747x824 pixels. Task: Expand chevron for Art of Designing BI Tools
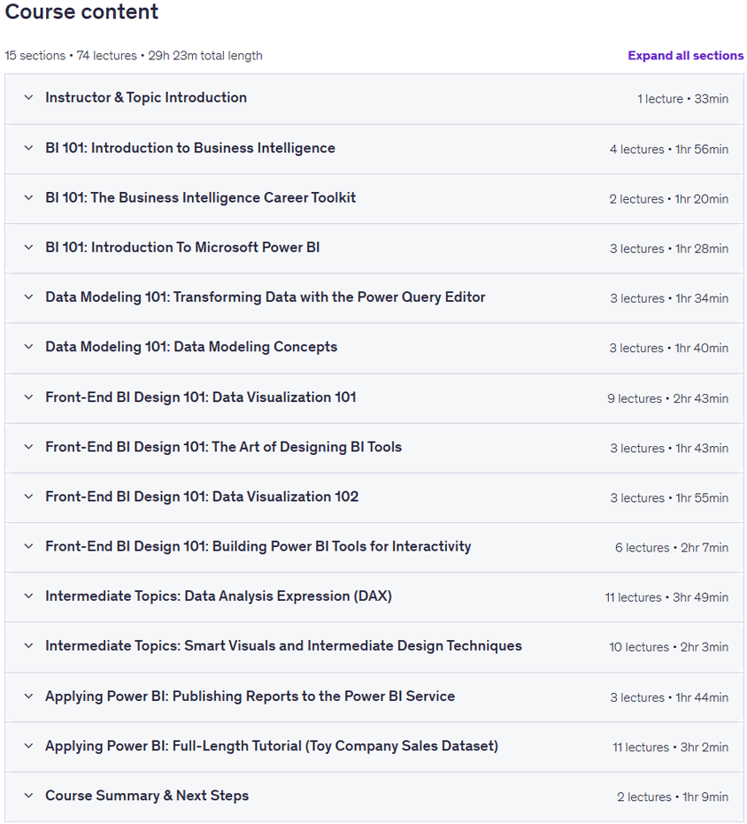(x=29, y=447)
